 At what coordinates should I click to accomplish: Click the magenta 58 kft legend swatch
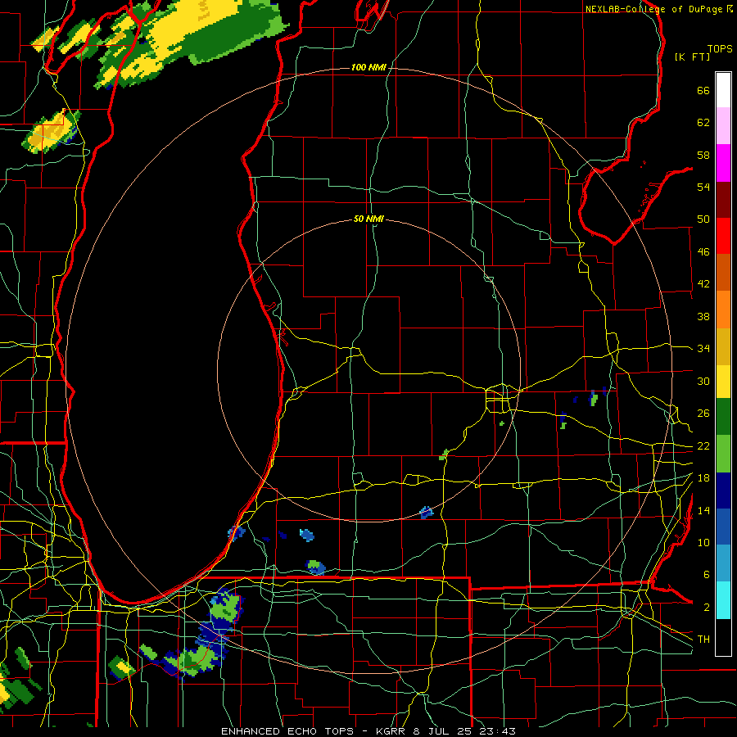click(x=723, y=163)
